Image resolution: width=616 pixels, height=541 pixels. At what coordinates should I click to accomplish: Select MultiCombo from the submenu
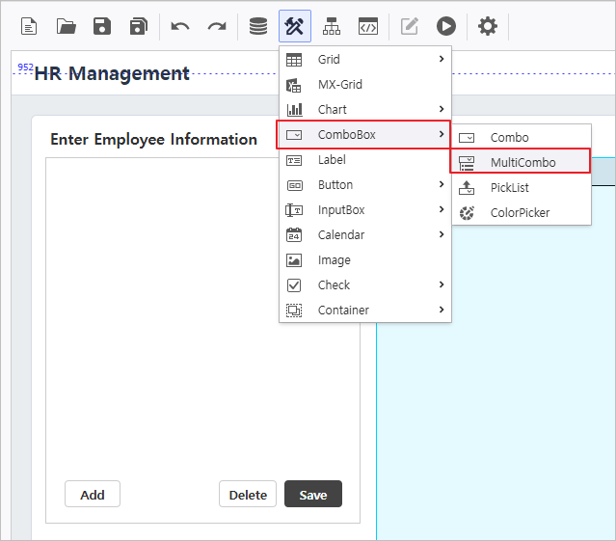522,162
